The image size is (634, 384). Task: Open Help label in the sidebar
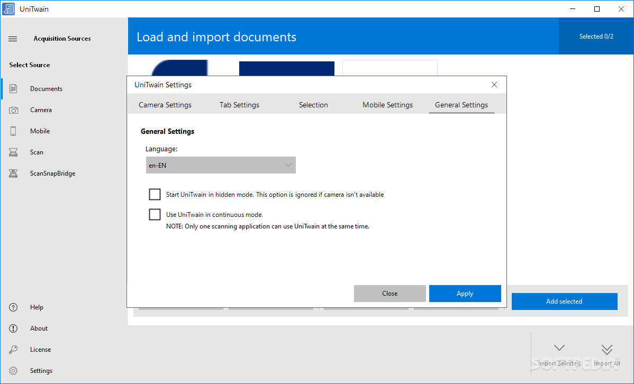click(37, 307)
